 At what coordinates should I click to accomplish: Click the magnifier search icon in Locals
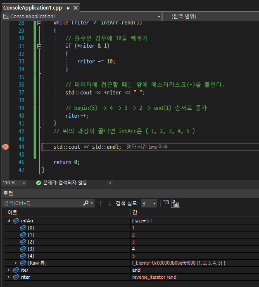86,203
